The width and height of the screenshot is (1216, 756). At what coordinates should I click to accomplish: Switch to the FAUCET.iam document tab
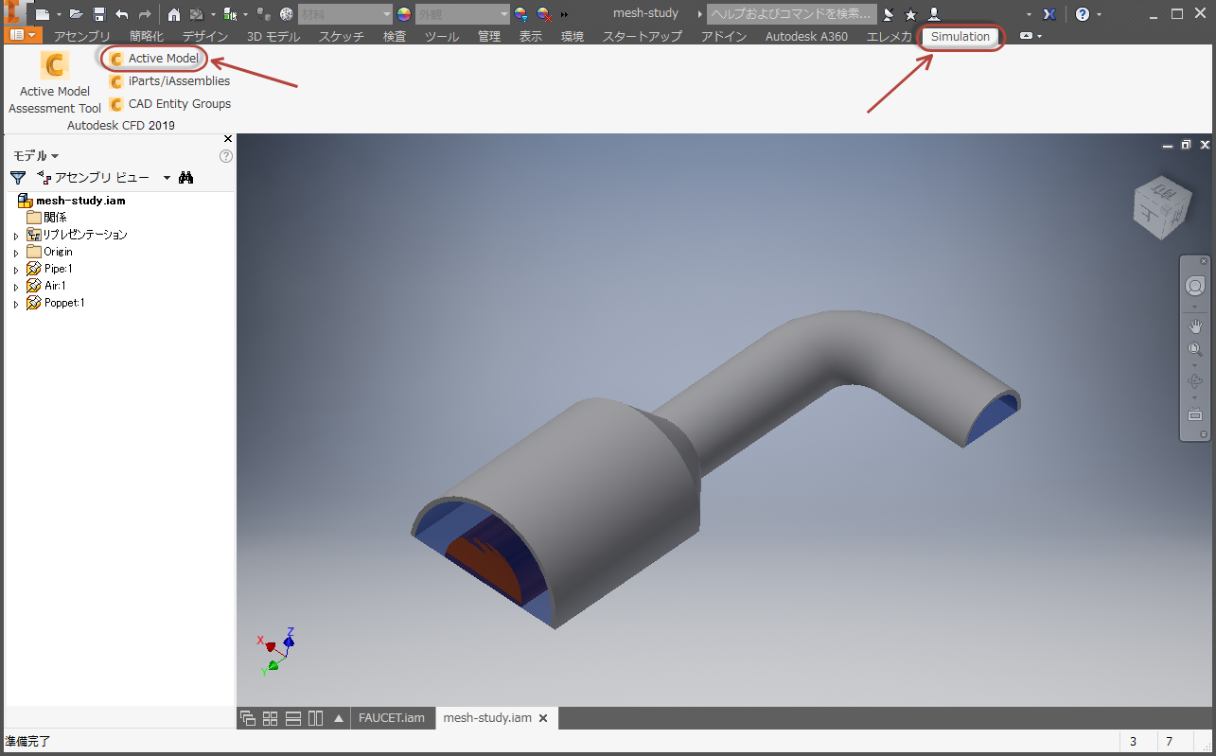click(391, 718)
